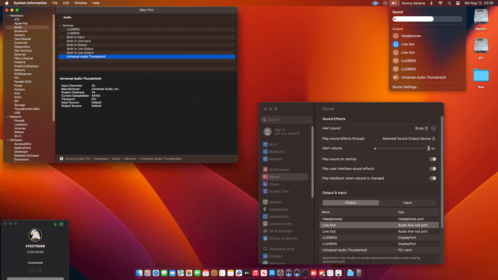Viewport: 498px width, 280px height.
Task: Select Graphics/Displays in the Hardware sidebar
Action: point(26,66)
